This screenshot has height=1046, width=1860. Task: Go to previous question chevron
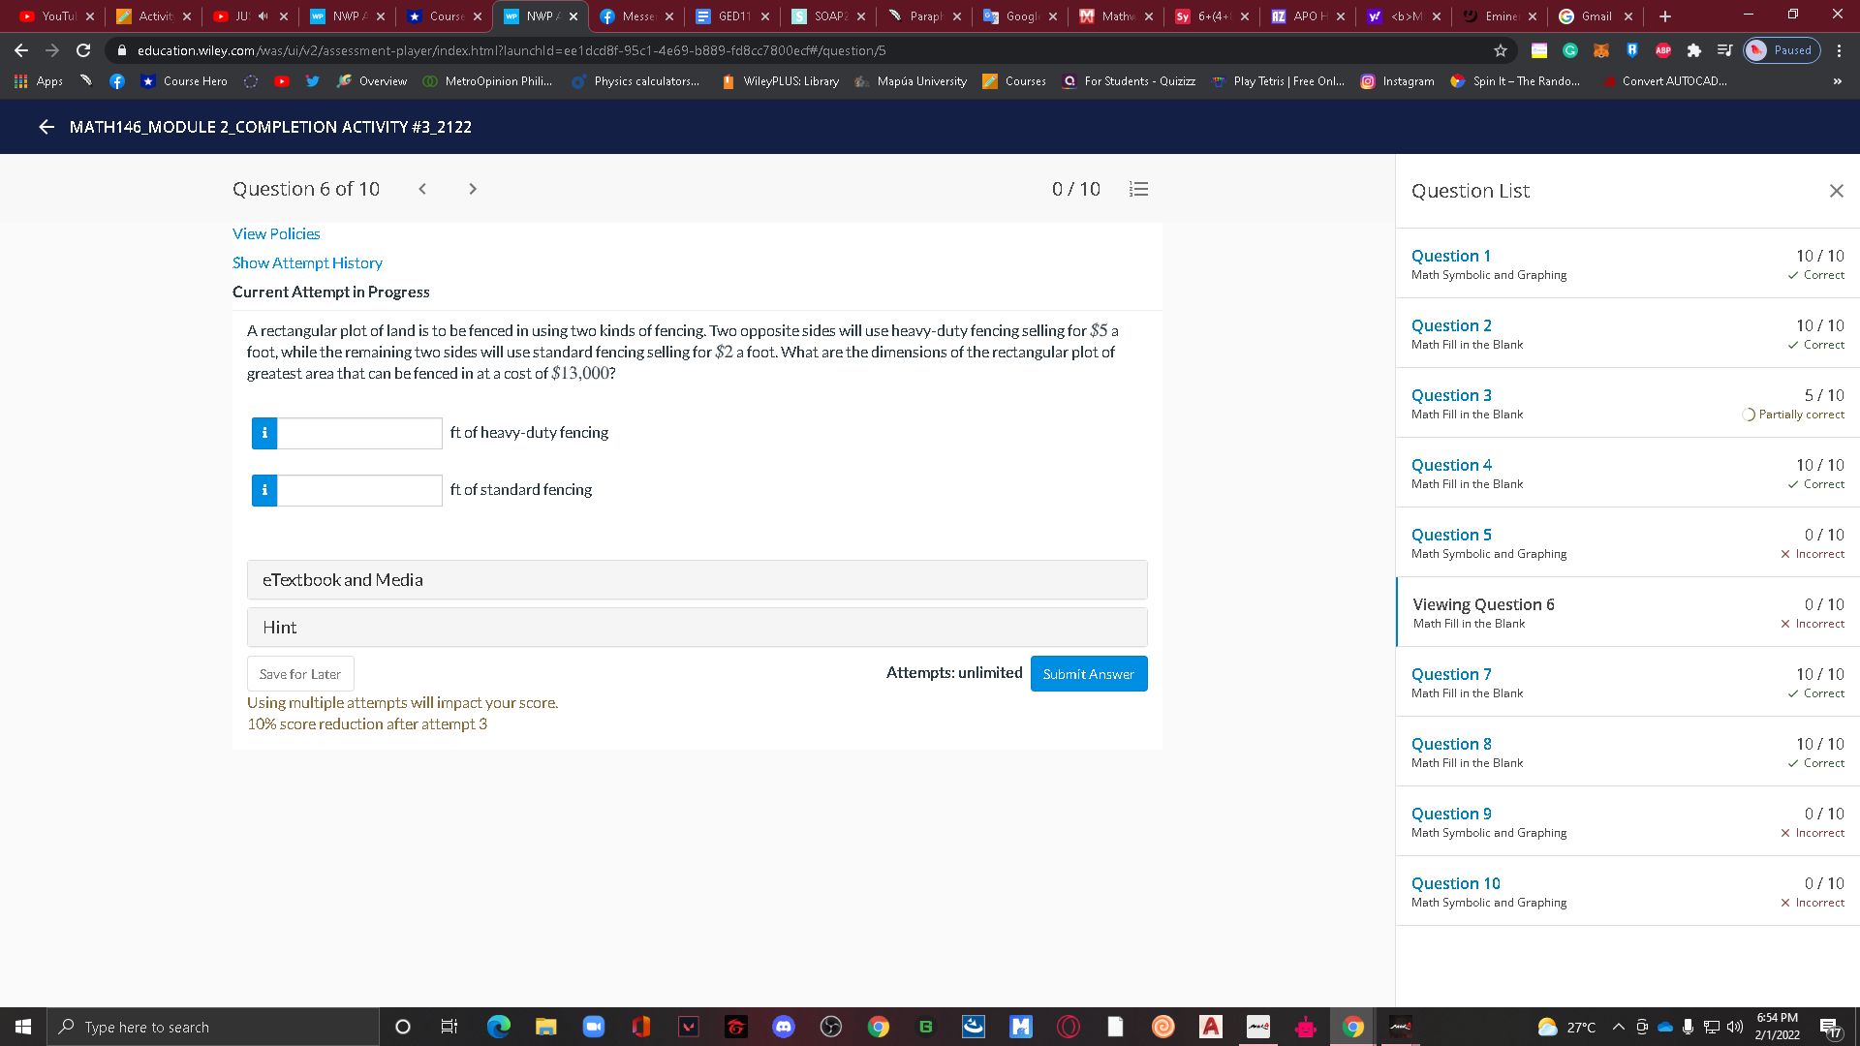click(x=422, y=189)
